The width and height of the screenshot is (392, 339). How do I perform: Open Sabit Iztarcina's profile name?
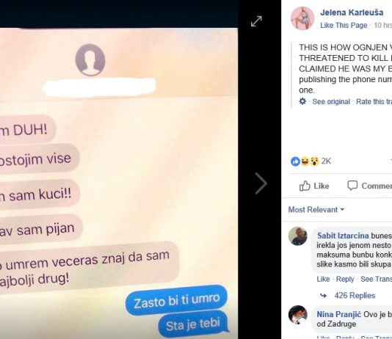(343, 236)
